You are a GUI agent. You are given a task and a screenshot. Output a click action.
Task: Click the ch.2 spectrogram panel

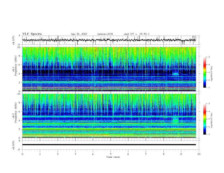(109, 116)
